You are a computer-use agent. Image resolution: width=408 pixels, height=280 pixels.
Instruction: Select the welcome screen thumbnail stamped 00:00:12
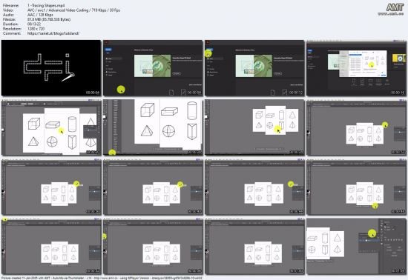(254, 68)
